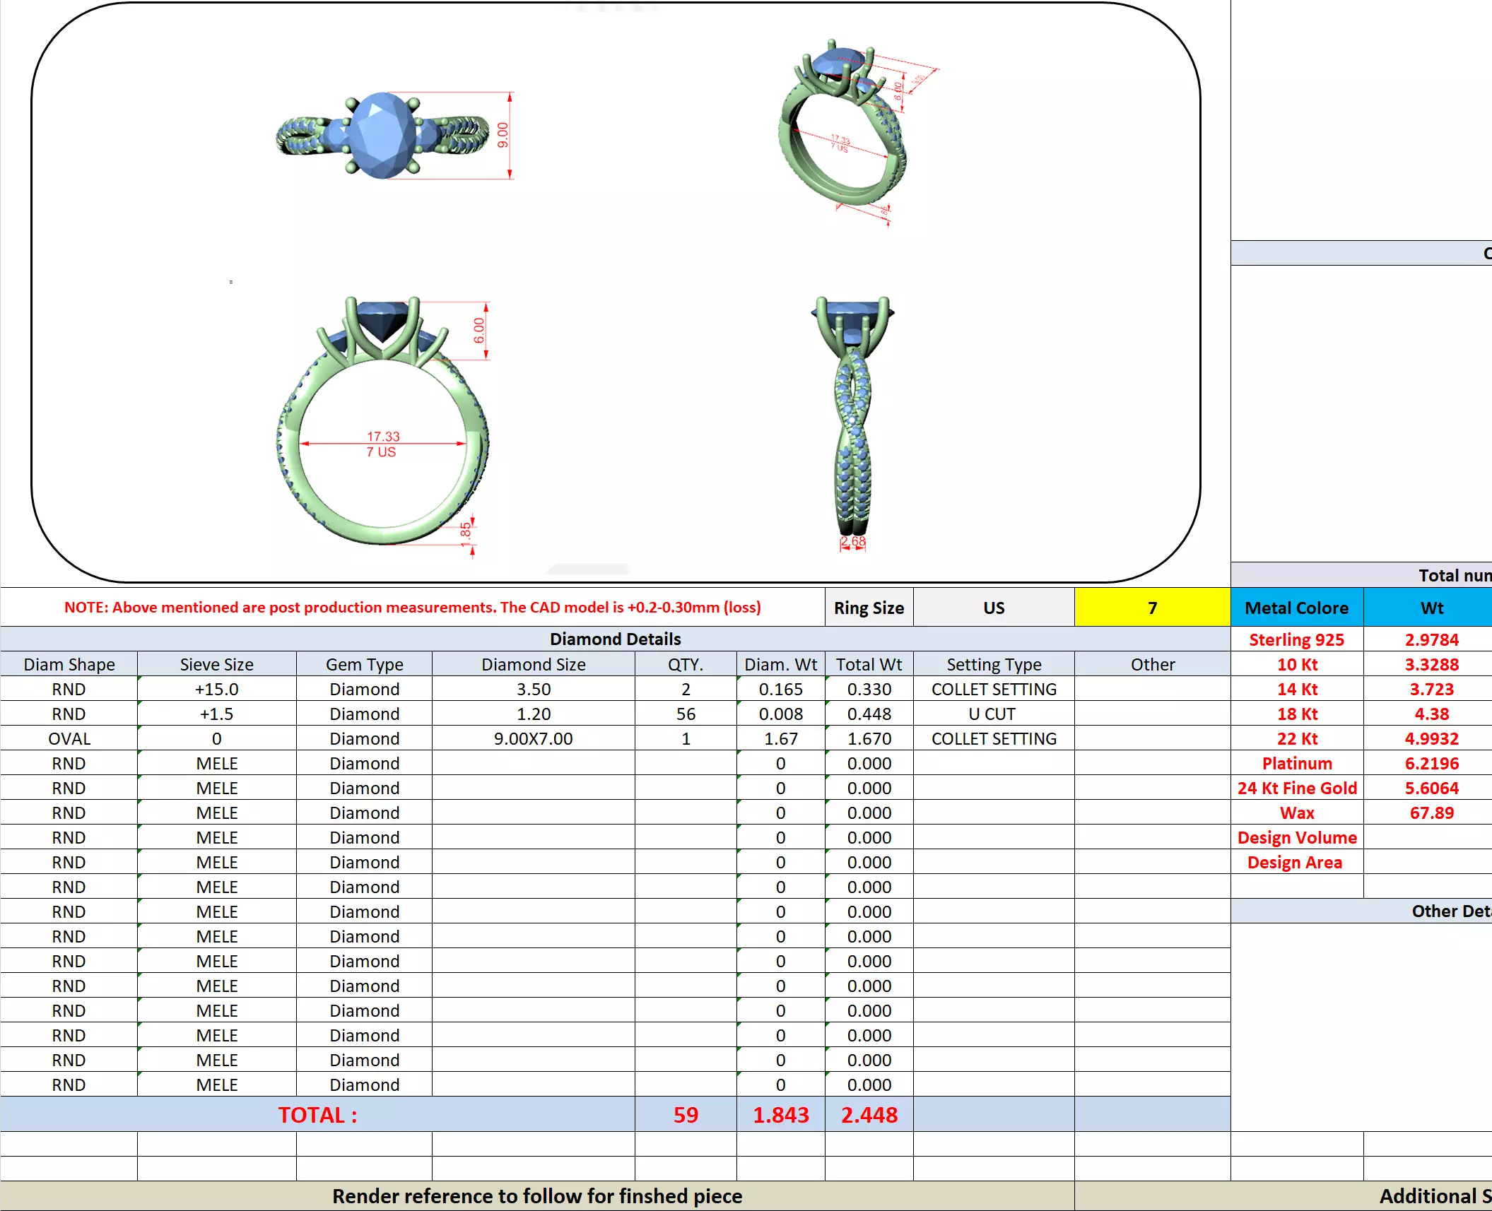Select the Wax weight 67.89 cell
The image size is (1492, 1211).
(x=1431, y=813)
